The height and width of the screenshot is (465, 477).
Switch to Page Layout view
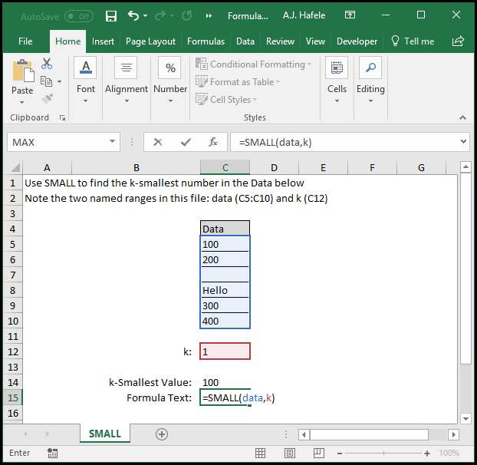pos(290,453)
